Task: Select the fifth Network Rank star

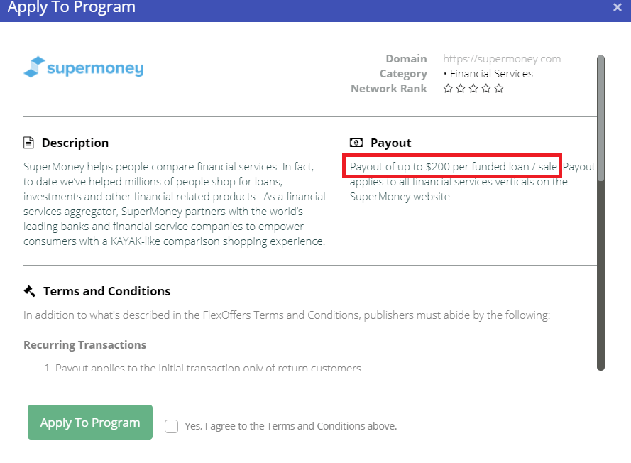Action: [x=499, y=89]
